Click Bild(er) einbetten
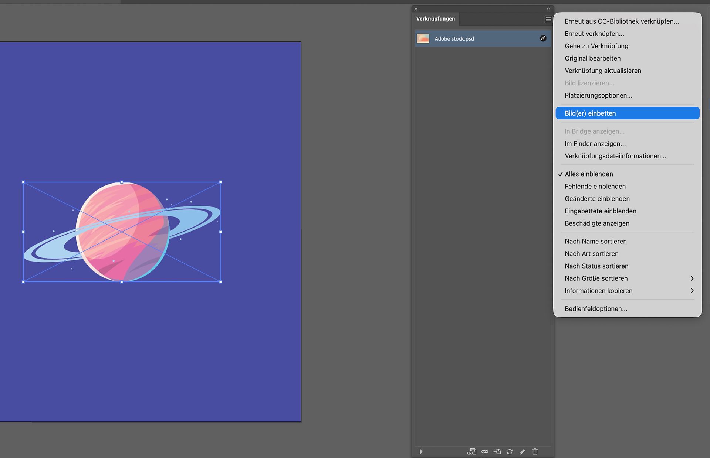710x458 pixels. pos(628,113)
